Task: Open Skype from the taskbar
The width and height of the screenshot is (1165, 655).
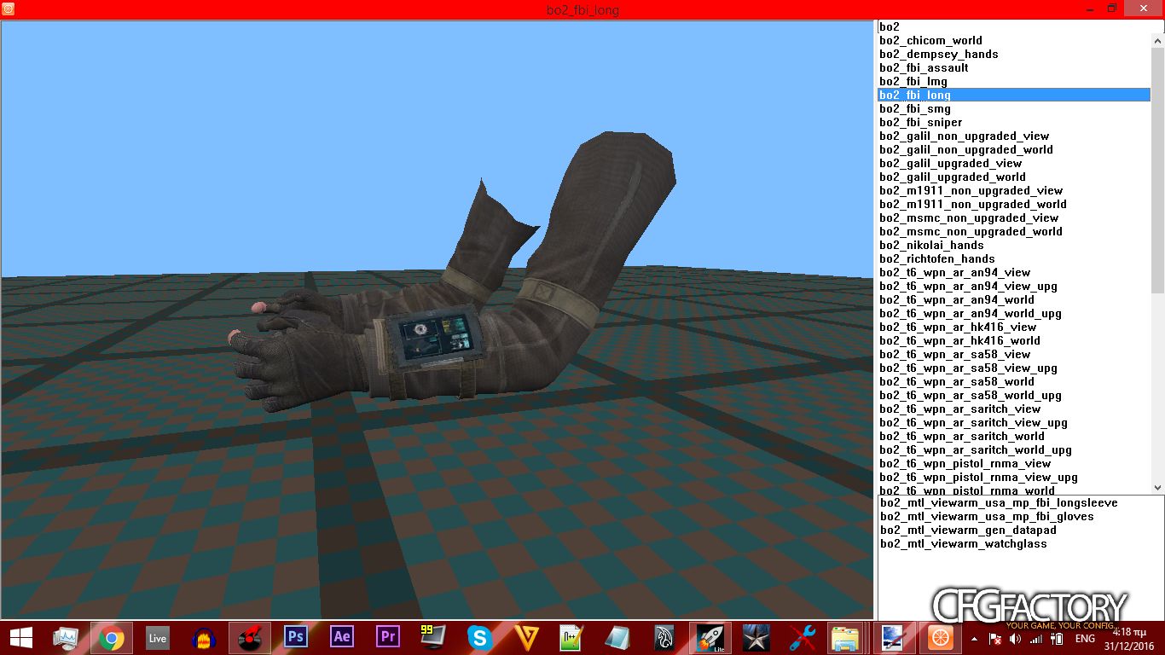Action: 480,637
